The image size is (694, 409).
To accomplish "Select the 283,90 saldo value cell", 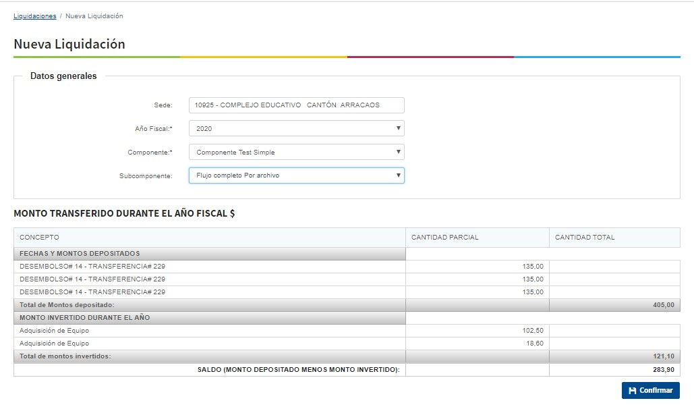I will (663, 370).
